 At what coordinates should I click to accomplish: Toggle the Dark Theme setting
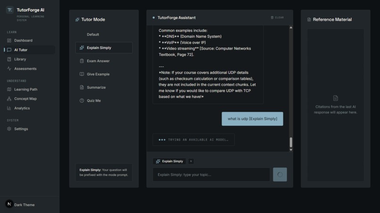tap(24, 205)
